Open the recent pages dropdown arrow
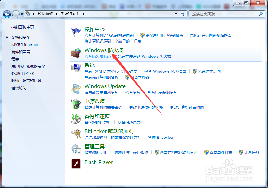This screenshot has width=268, height=188. (x=22, y=14)
